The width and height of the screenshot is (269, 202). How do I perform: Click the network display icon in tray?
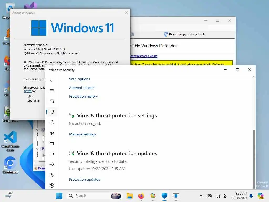(x=218, y=196)
